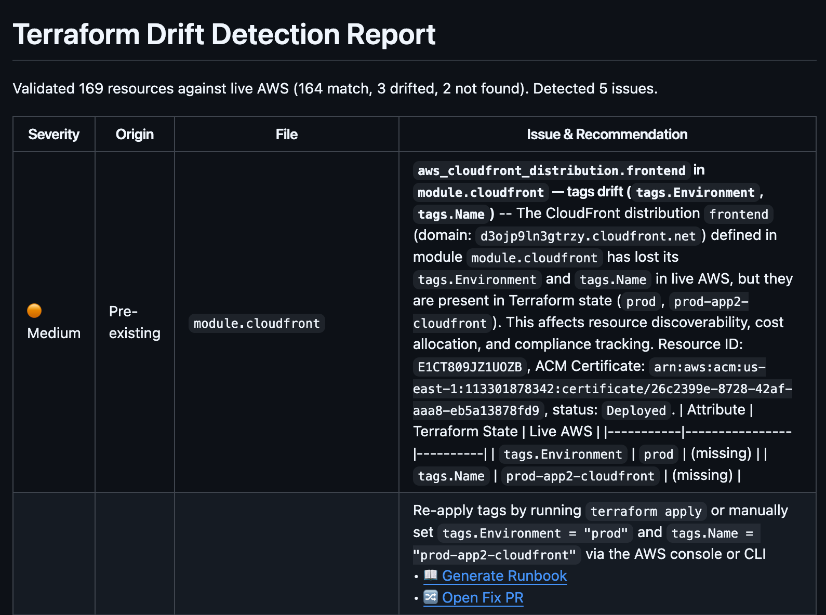This screenshot has height=615, width=826.
Task: Click the aws_cloudfront_distribution.frontend resource name
Action: coord(551,171)
